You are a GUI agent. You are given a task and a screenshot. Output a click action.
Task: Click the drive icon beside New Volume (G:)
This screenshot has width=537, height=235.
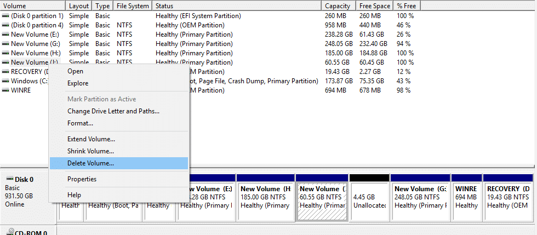(5, 44)
